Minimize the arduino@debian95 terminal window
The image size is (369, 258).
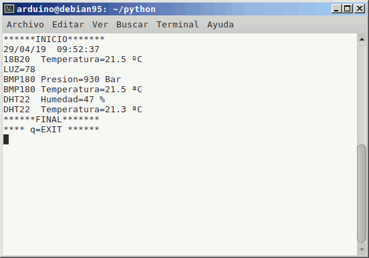[x=336, y=9]
